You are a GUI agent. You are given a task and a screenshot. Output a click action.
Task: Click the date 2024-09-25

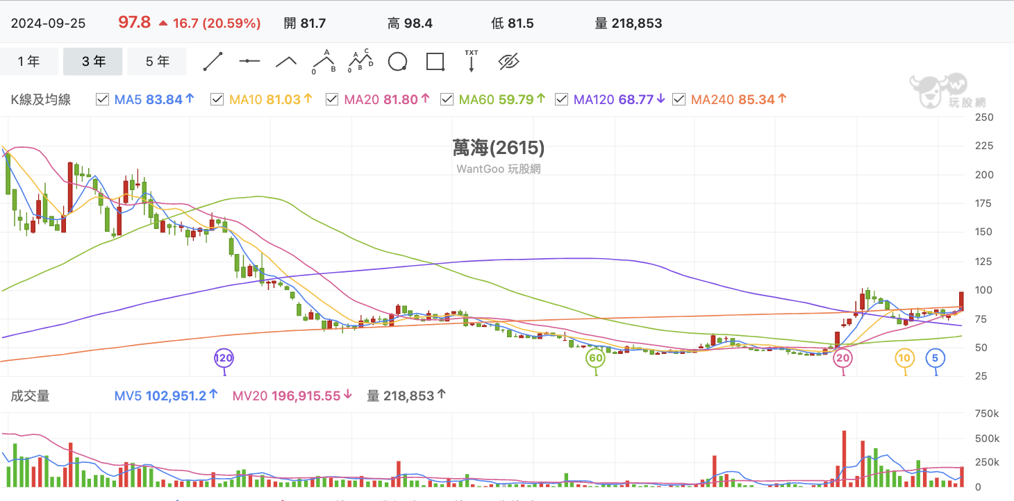coord(49,23)
